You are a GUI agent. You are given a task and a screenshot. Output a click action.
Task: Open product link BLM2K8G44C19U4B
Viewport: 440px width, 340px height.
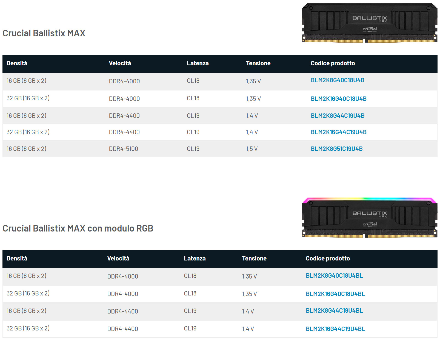coord(338,116)
